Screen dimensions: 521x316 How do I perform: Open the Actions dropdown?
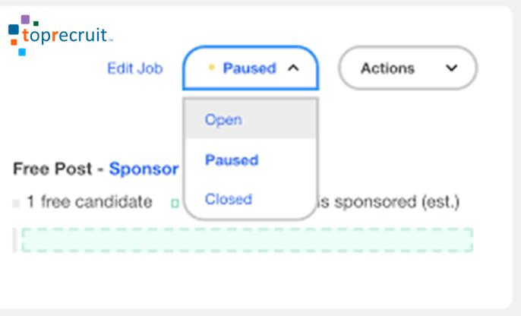(408, 68)
